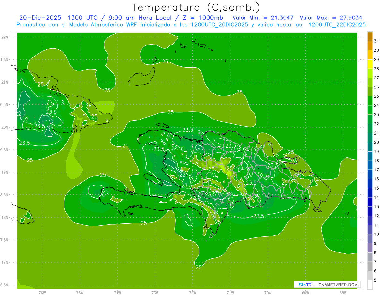
Task: Click the "72W" longitude label
Action: coord(193,293)
